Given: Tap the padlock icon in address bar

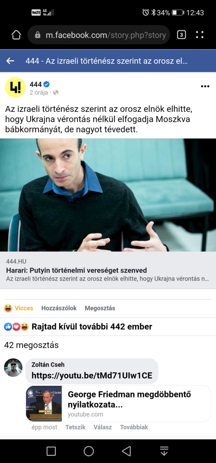Looking at the screenshot, I should (38, 35).
